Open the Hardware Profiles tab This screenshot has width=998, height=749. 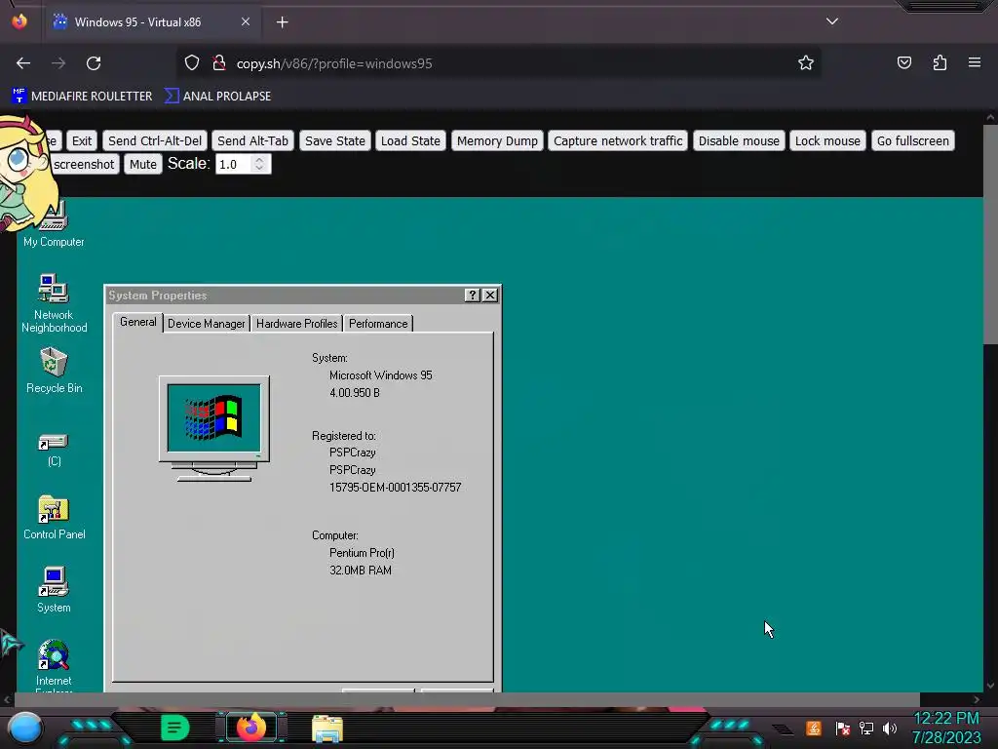[x=296, y=324]
